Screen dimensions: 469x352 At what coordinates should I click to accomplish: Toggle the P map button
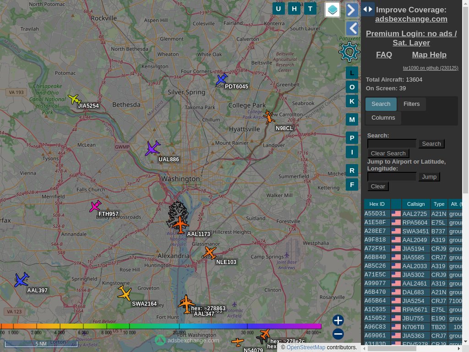point(352,138)
